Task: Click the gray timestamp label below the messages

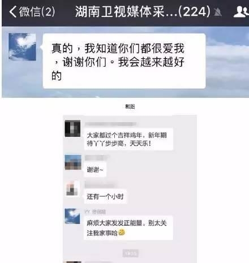Action: 130,253
